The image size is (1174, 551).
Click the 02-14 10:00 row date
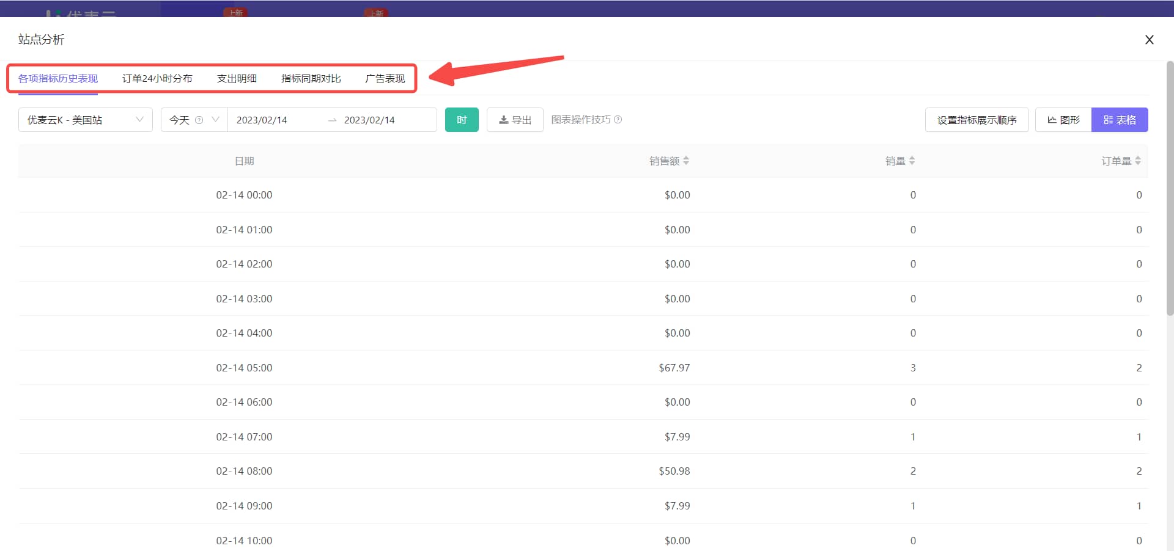244,541
